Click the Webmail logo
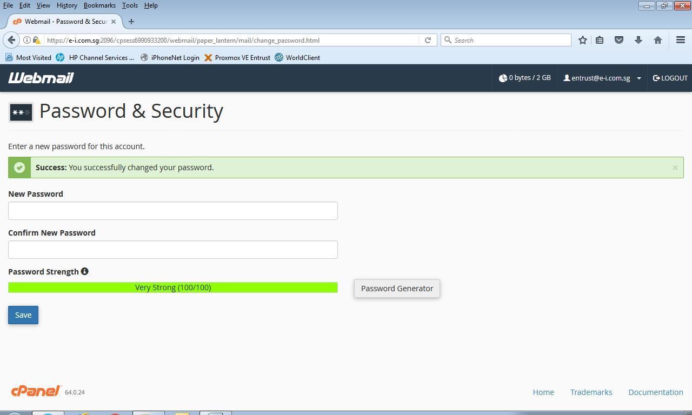 point(41,78)
